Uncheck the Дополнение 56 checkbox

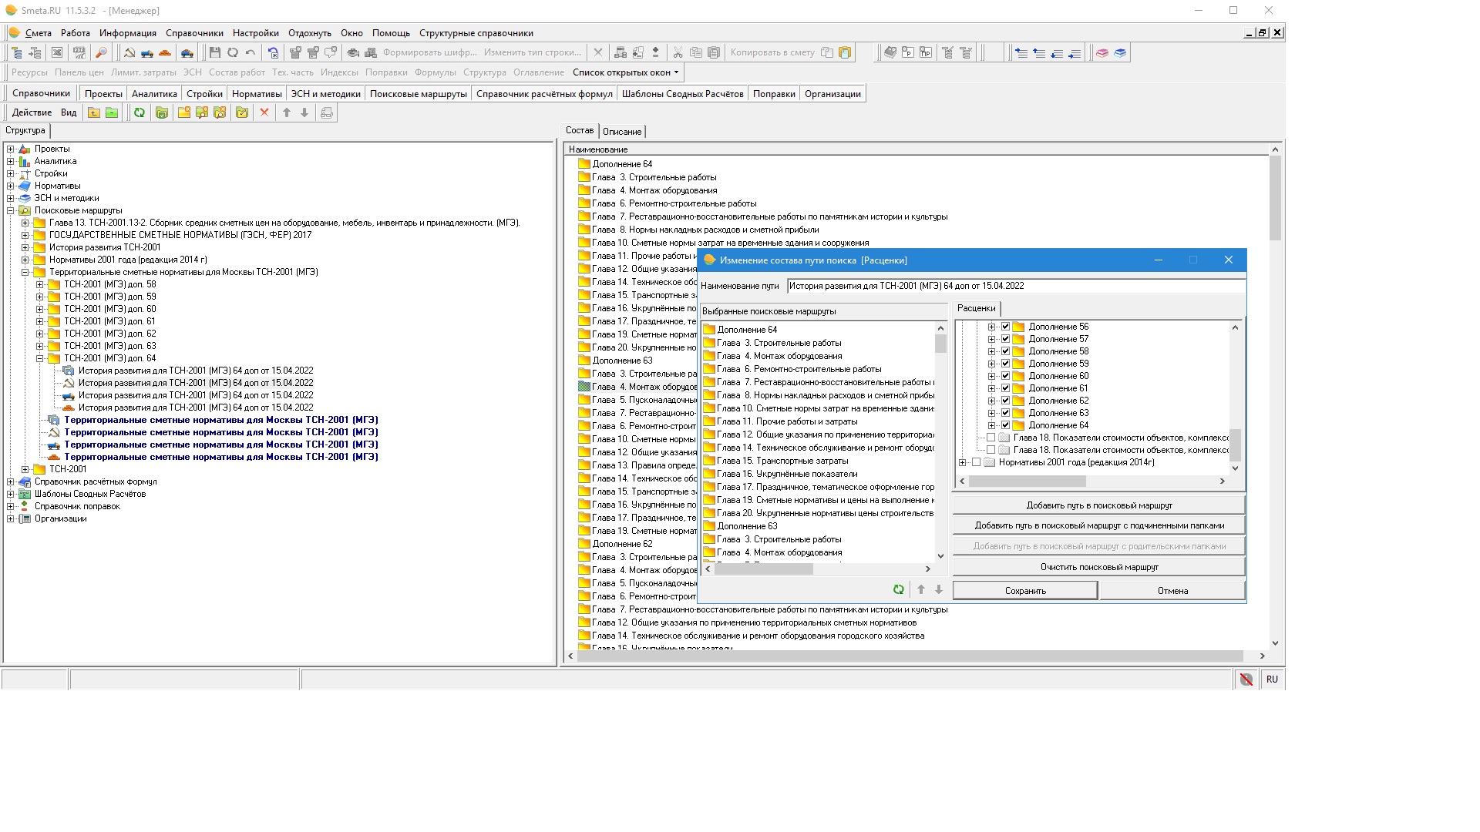coord(1005,327)
